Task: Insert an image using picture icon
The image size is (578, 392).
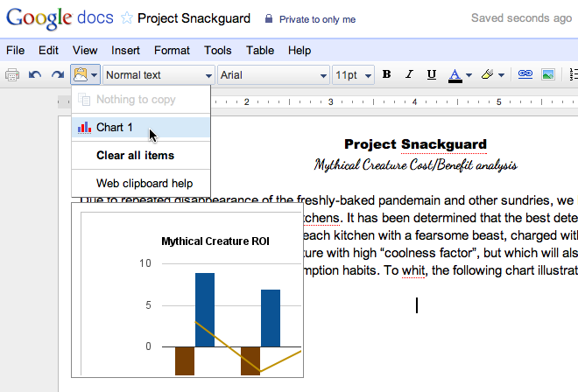Action: [548, 74]
